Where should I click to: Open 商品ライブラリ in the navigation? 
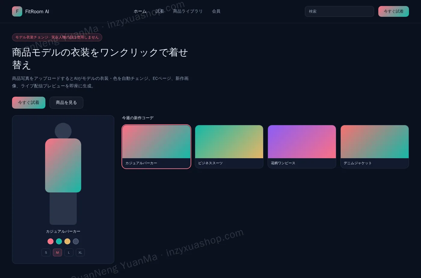pos(188,11)
